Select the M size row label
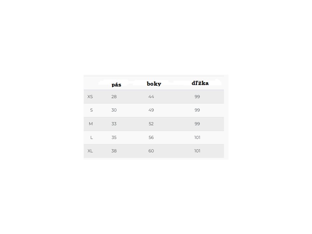This screenshot has width=312, height=234. point(91,124)
